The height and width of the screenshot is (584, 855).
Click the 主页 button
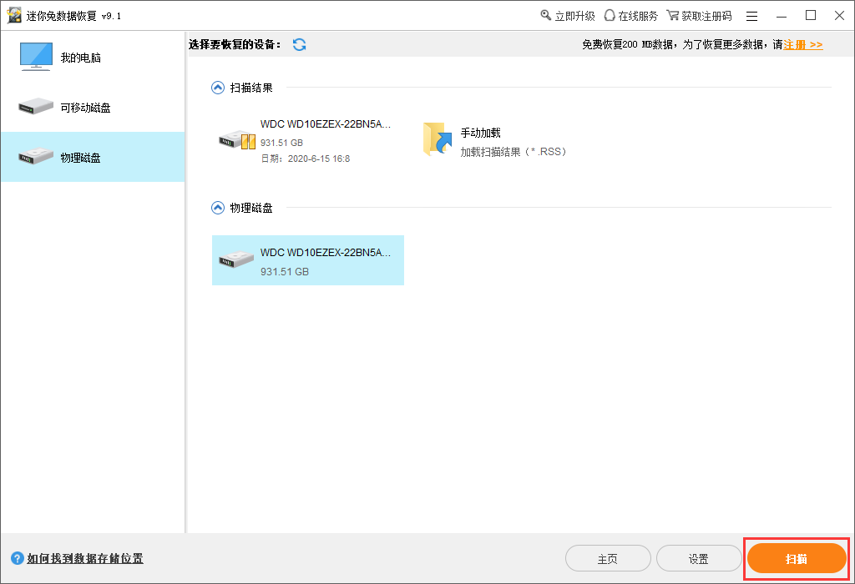[x=608, y=558]
